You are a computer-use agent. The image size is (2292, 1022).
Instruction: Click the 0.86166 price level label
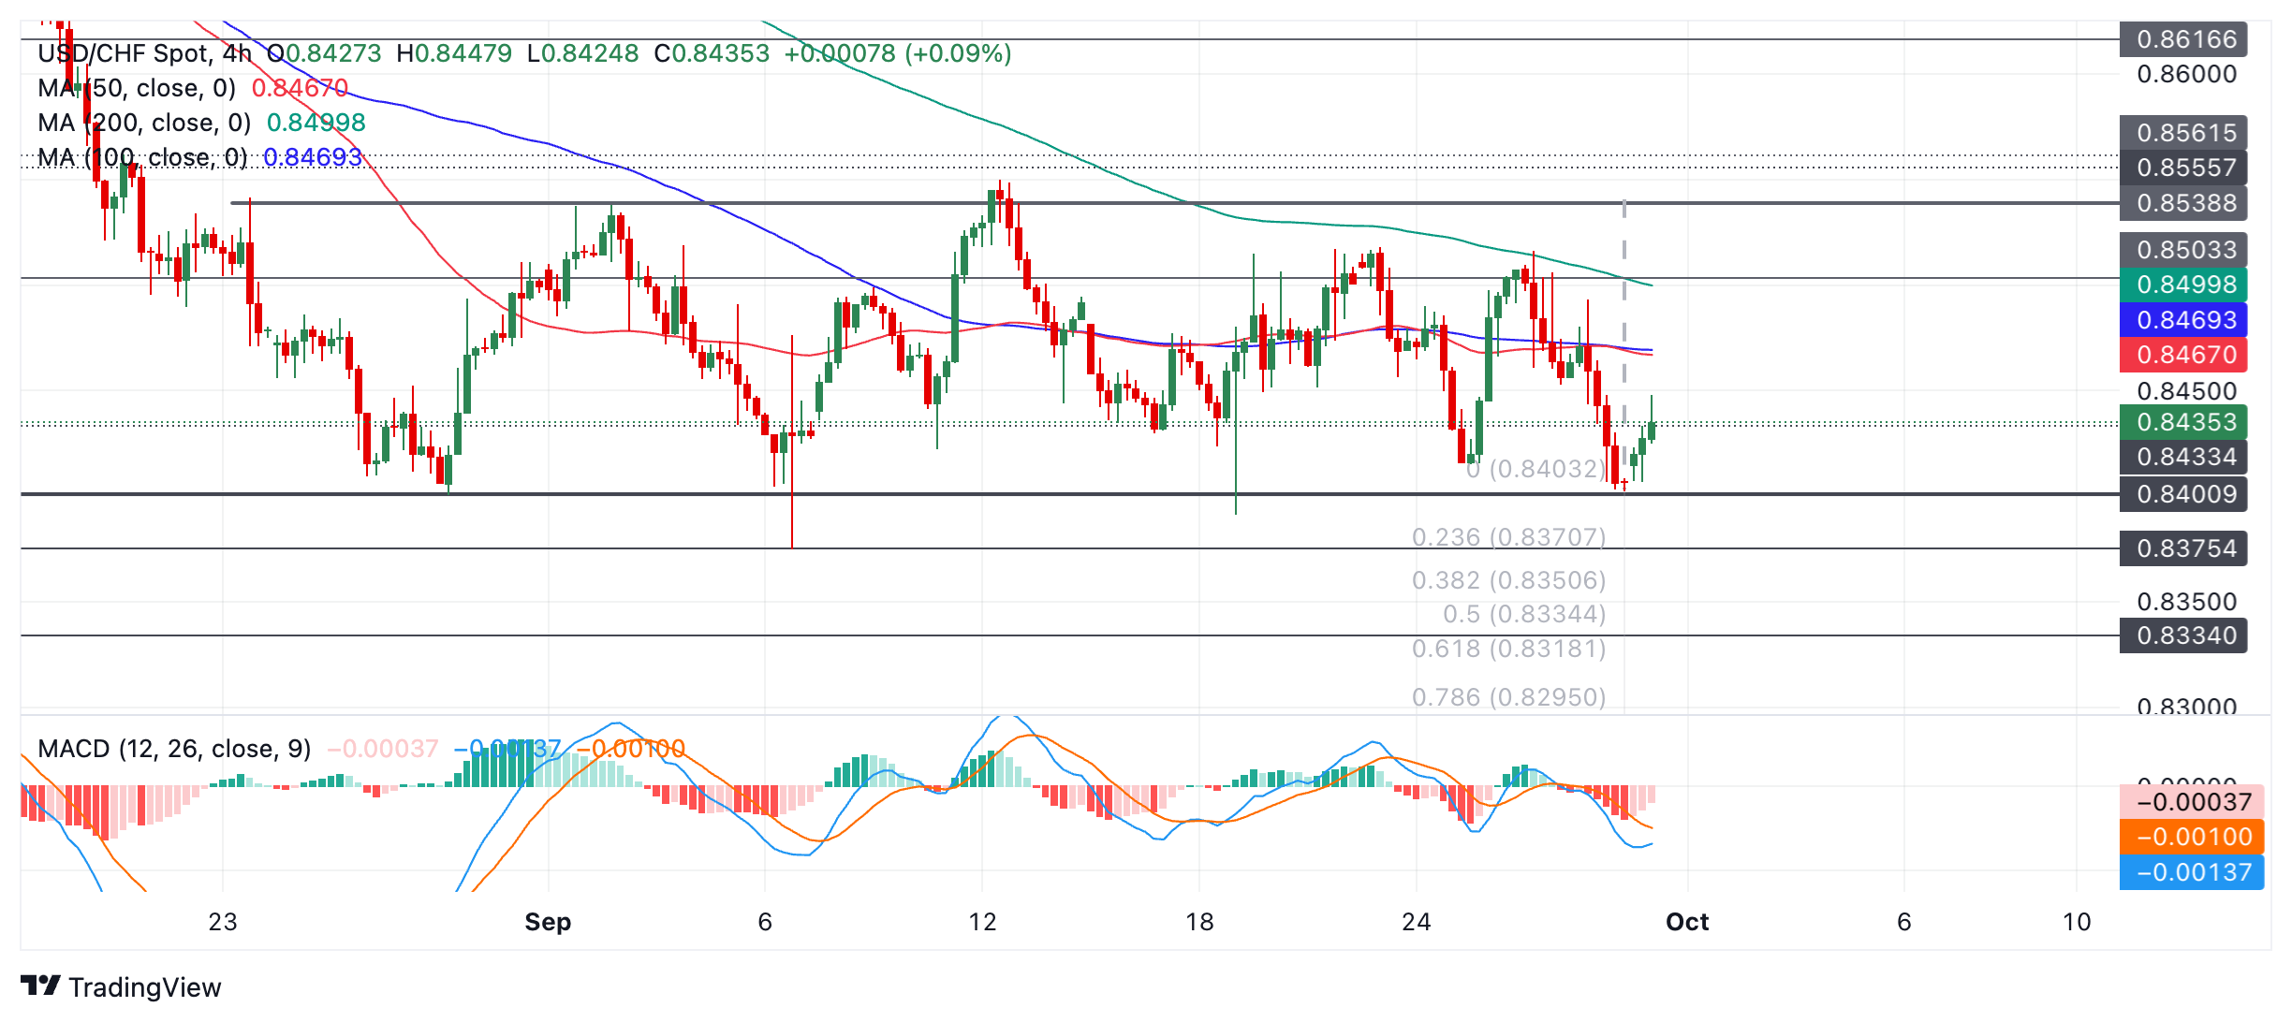click(2185, 39)
